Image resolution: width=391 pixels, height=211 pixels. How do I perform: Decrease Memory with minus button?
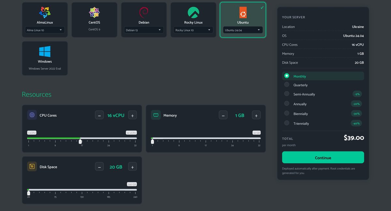[x=223, y=115]
